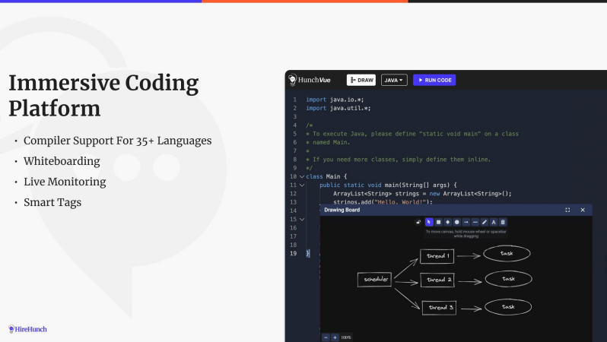Zoom in with the plus button
Screen dimensions: 607x342
[335, 337]
